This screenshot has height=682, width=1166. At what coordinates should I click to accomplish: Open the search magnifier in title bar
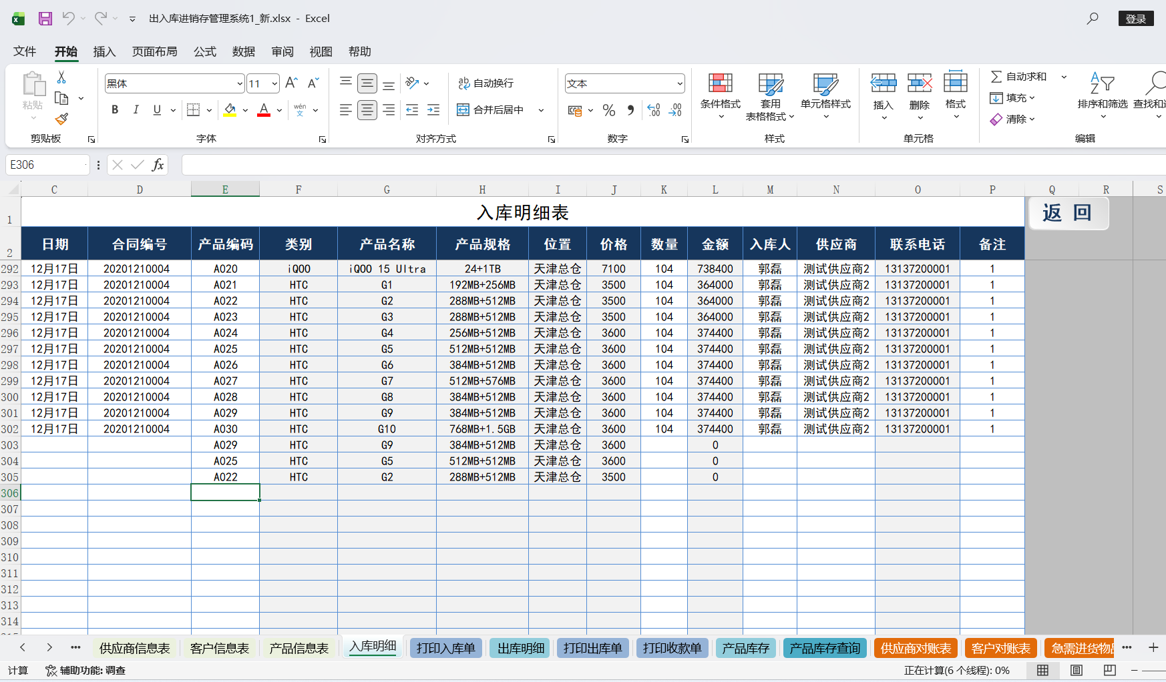(1093, 19)
